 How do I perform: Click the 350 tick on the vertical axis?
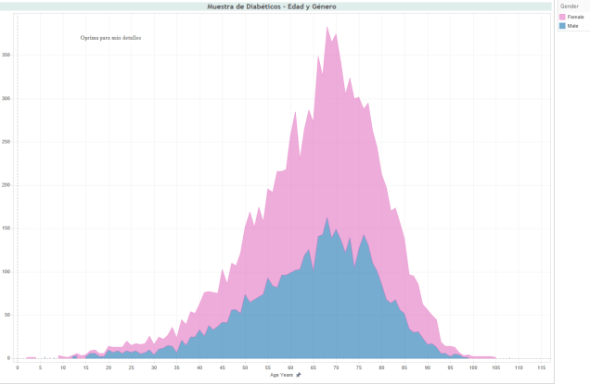(x=6, y=55)
